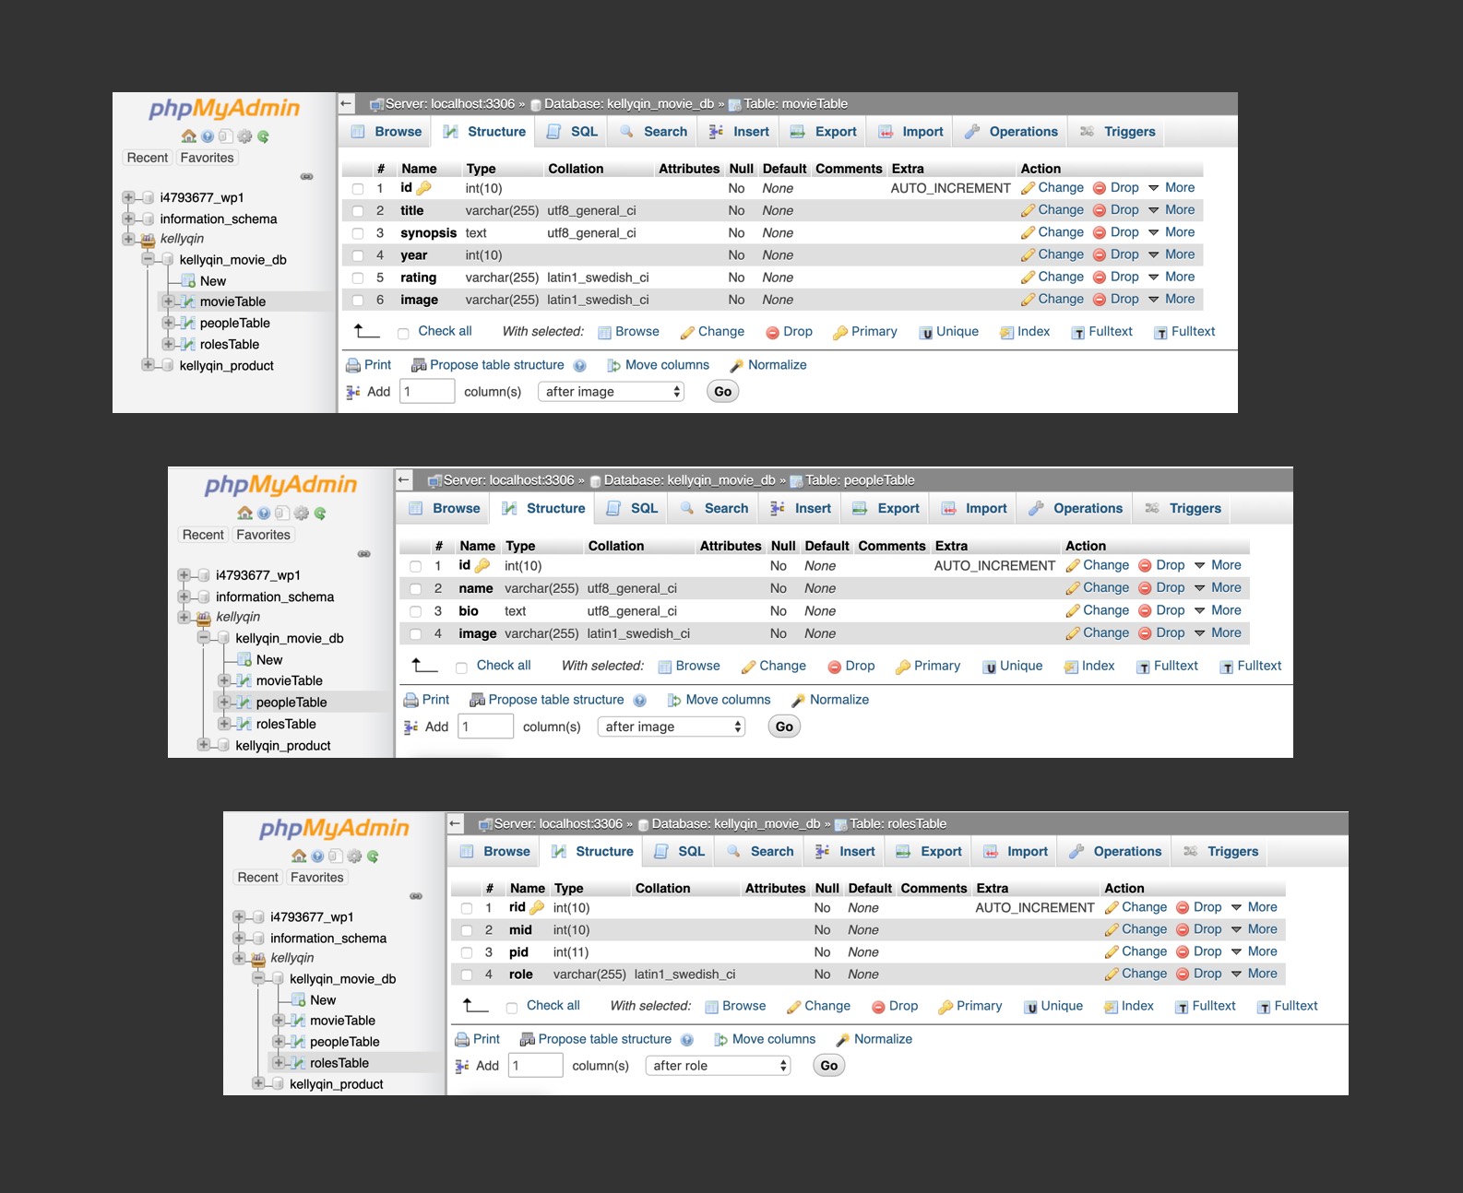Tick the checkbox for the title column

tap(358, 211)
